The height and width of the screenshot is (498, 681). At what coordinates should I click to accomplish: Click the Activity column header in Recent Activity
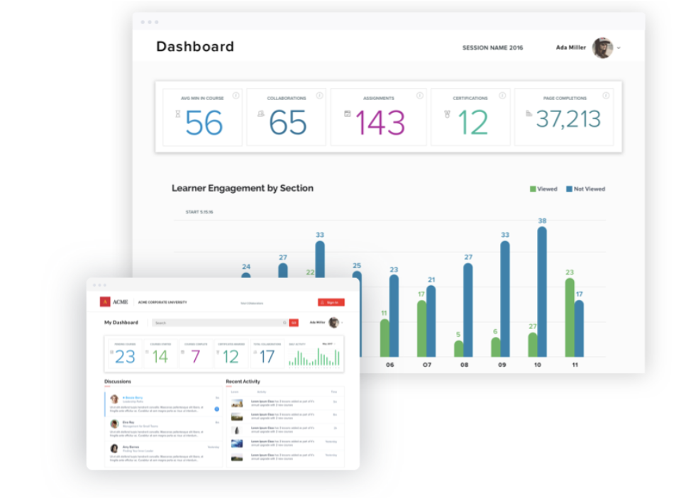[x=262, y=392]
